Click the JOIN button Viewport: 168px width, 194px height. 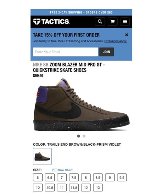(x=107, y=52)
